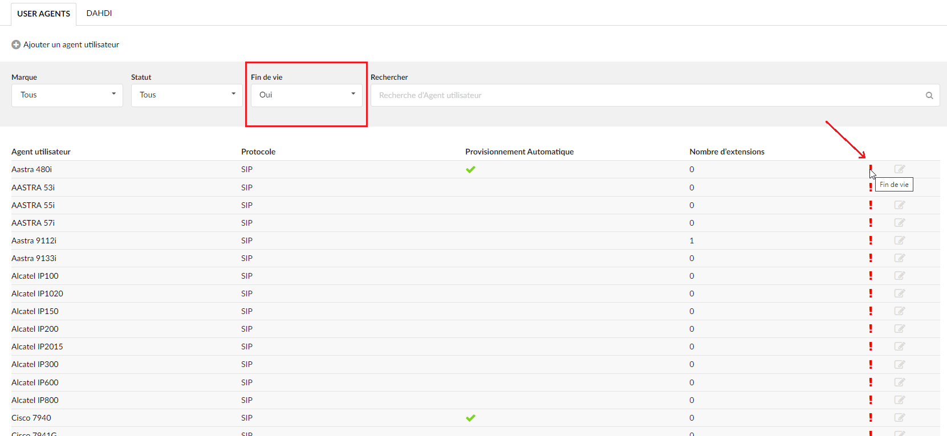
Task: Open the Statut dropdown
Action: [187, 95]
